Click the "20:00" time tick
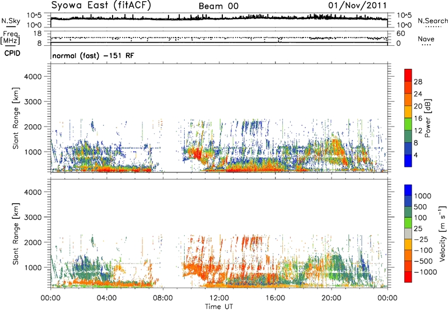The width and height of the screenshot is (448, 310). pyautogui.click(x=331, y=298)
